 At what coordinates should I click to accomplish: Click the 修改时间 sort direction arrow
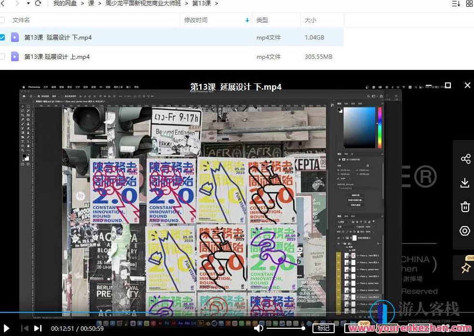[x=247, y=20]
